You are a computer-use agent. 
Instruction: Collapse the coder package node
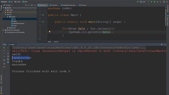8,17
